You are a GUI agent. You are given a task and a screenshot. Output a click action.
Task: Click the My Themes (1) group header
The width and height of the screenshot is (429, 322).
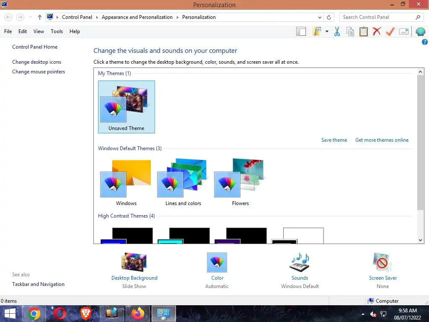click(114, 73)
